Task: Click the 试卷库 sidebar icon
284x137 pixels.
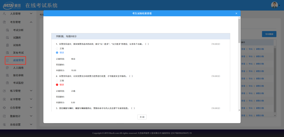Action: tap(8, 45)
